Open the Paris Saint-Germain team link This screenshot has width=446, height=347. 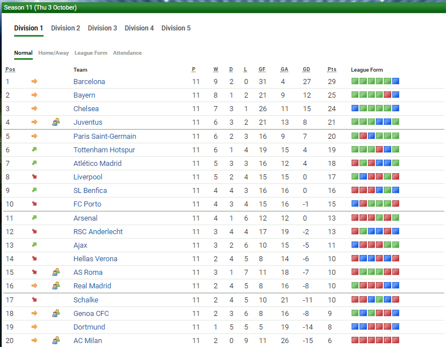(105, 136)
